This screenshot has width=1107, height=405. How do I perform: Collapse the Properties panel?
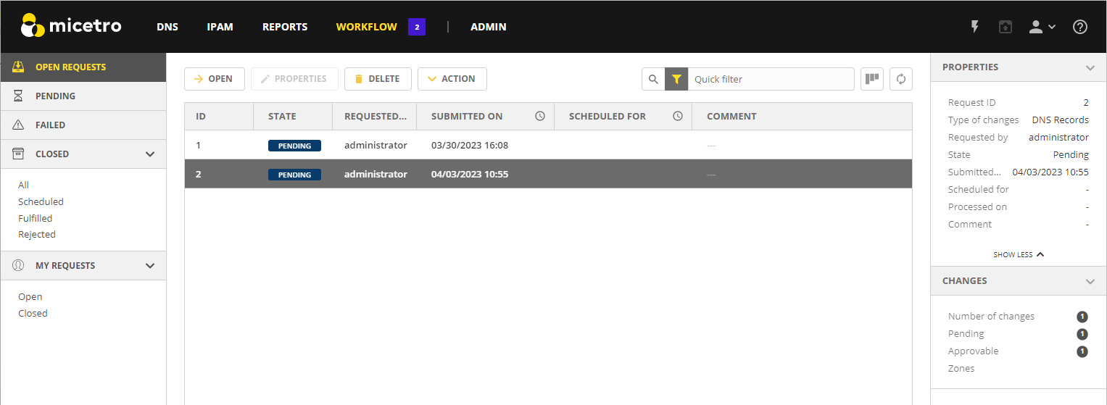1090,67
